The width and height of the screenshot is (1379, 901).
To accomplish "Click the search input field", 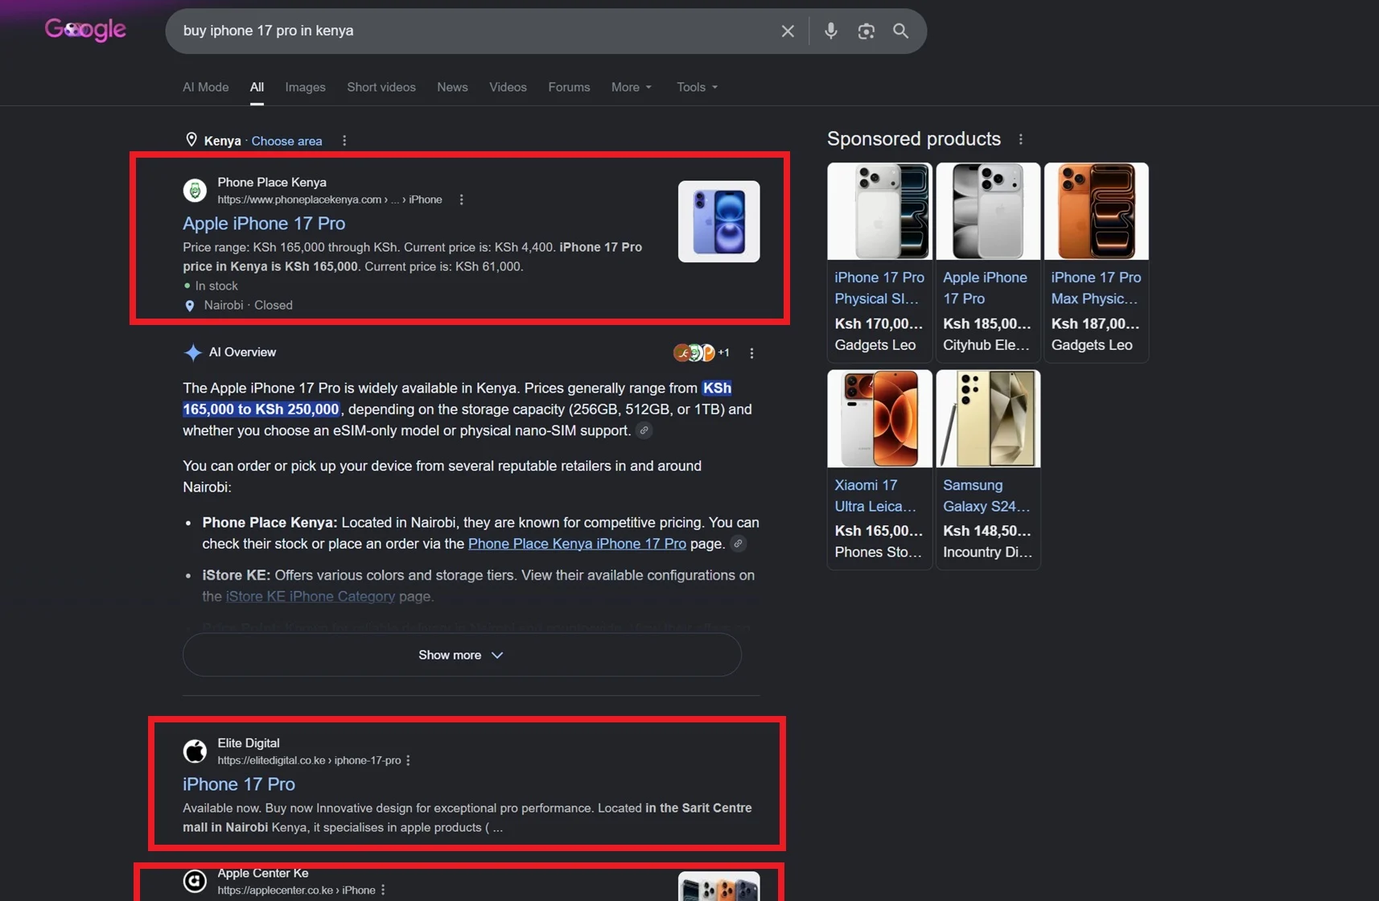I will pyautogui.click(x=475, y=31).
